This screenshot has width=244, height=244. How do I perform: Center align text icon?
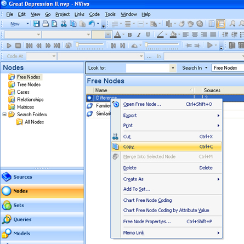point(195,35)
